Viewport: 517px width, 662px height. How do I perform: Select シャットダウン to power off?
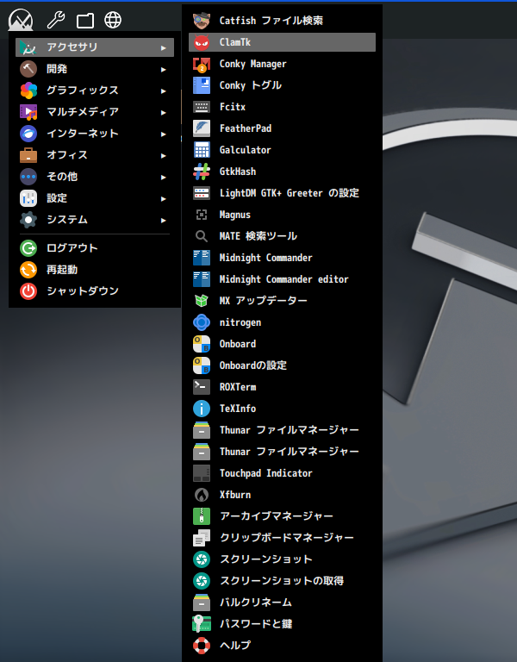[x=95, y=291]
